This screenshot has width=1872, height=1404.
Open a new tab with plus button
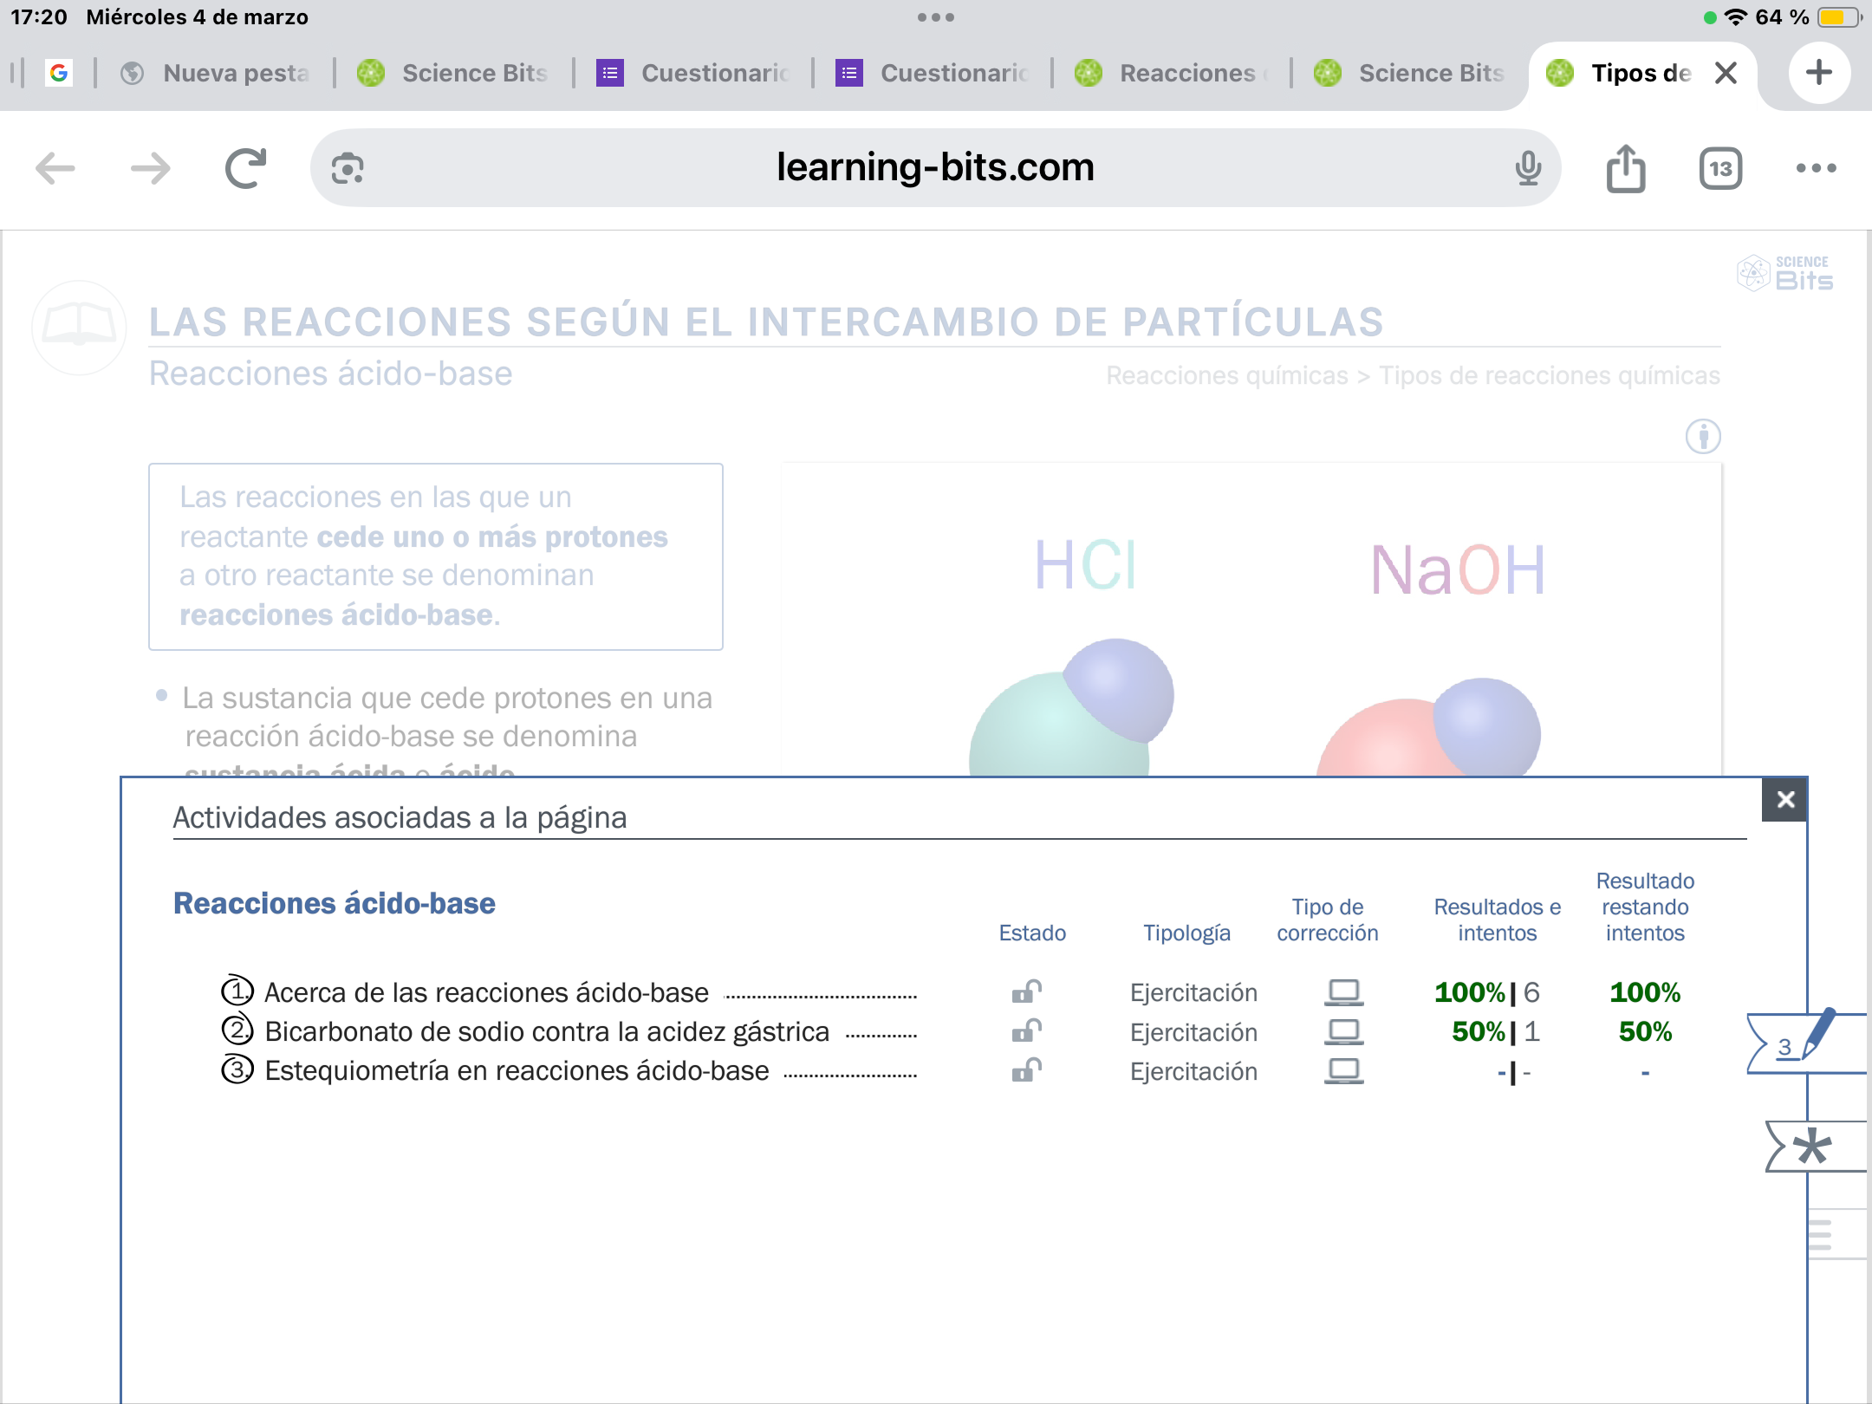point(1818,73)
